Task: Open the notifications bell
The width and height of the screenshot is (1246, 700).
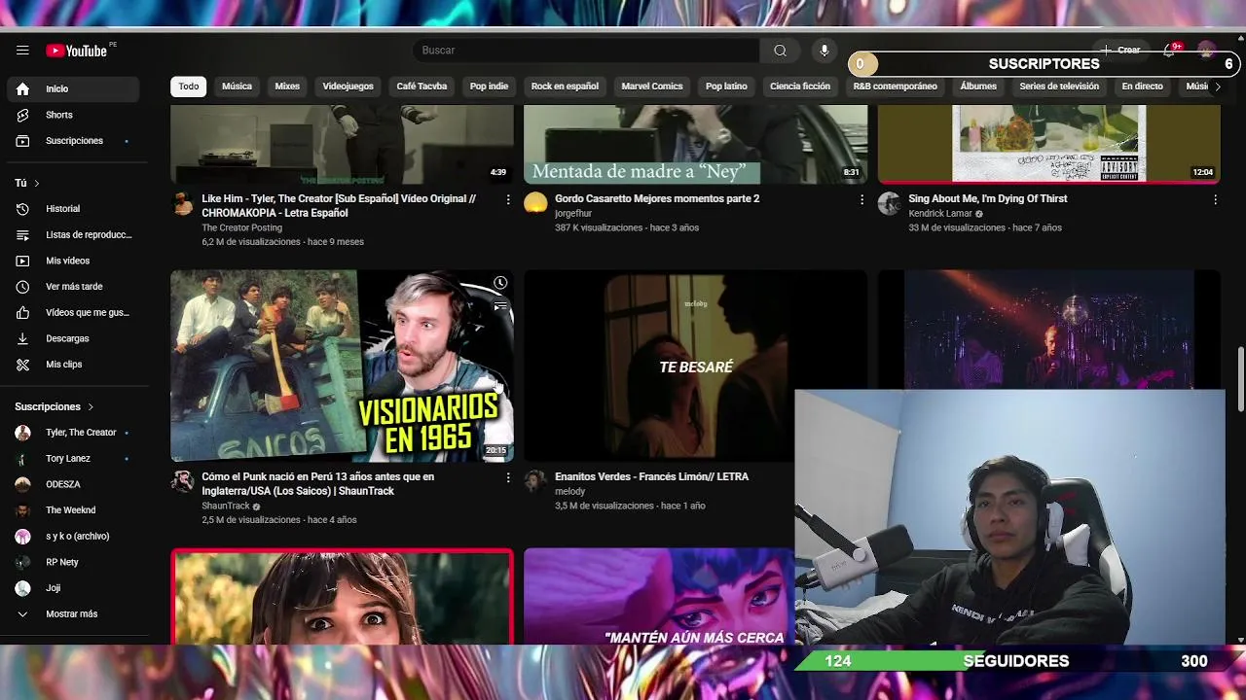Action: 1169,51
